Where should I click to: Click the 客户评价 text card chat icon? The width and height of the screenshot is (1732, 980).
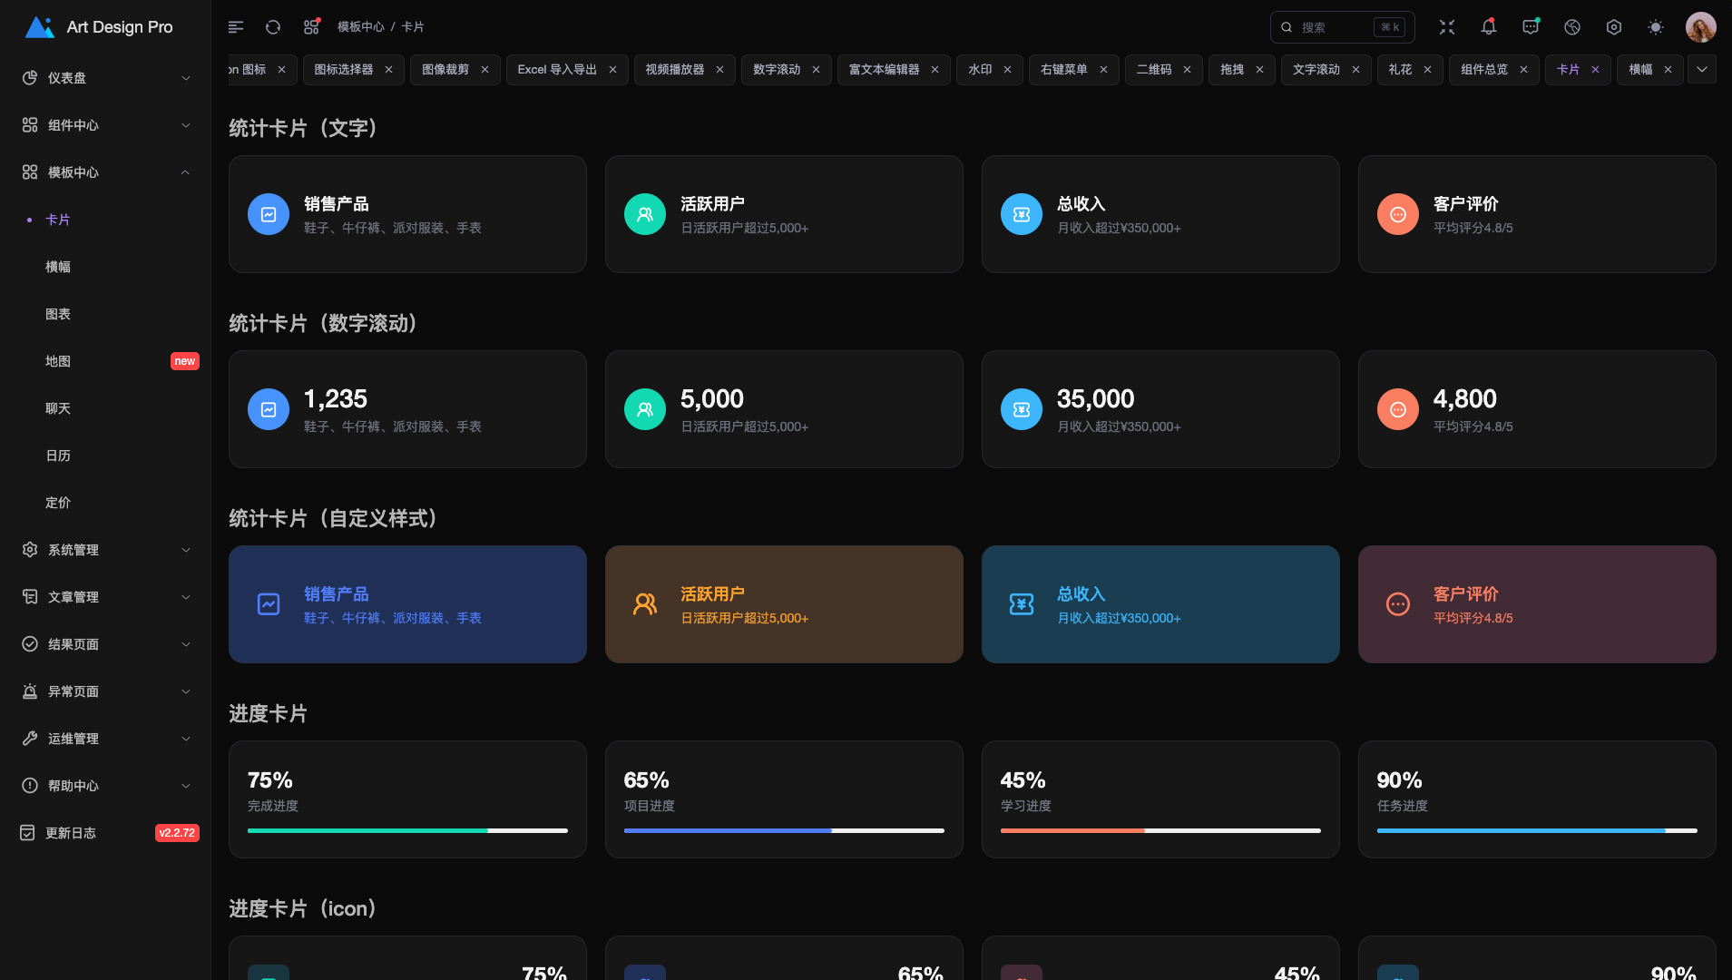1398,214
